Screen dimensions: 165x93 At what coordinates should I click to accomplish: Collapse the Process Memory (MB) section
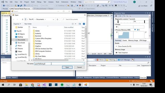[115, 30]
